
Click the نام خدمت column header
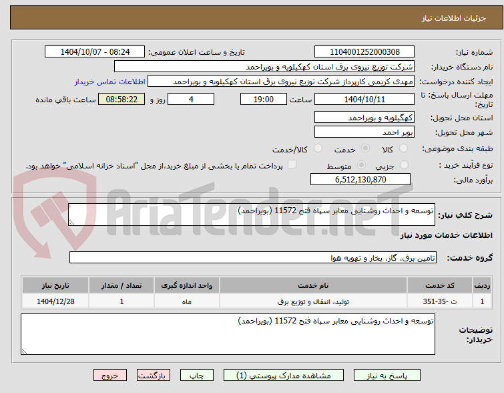click(x=313, y=285)
